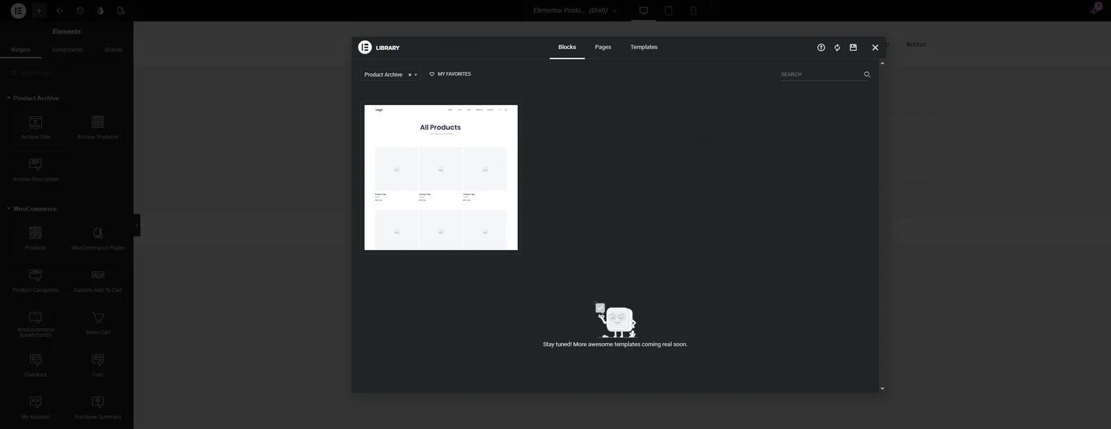This screenshot has width=1111, height=429.
Task: Collapse the Product Archive widget section
Action: point(33,98)
